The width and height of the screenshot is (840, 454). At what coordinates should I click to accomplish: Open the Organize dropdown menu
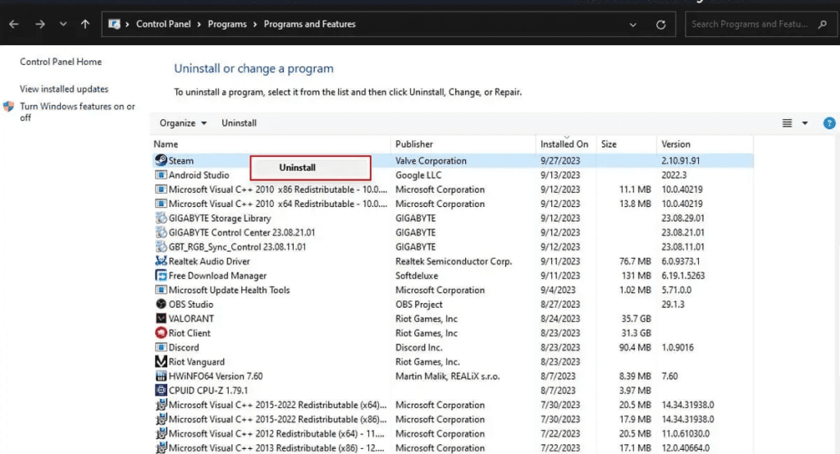(x=183, y=123)
